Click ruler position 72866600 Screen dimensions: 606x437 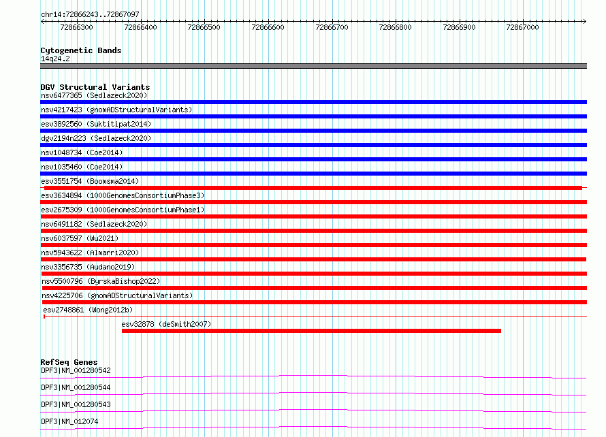268,27
